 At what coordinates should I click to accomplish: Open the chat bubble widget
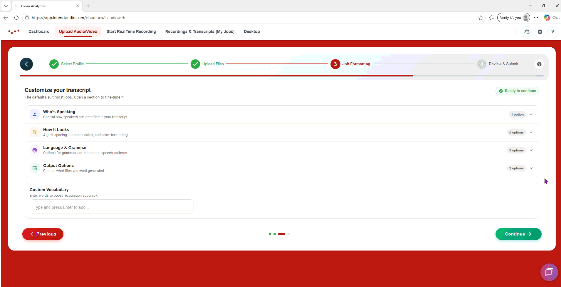[x=549, y=272]
